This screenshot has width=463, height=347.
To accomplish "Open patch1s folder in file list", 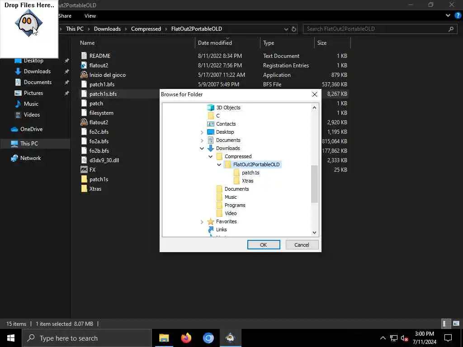I will [x=99, y=179].
